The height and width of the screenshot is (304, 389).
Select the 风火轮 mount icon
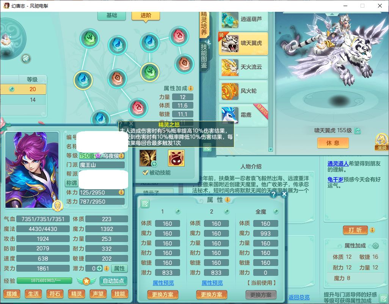point(230,91)
